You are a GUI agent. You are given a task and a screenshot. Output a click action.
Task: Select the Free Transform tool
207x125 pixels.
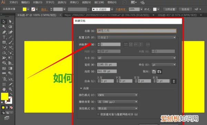10,58
